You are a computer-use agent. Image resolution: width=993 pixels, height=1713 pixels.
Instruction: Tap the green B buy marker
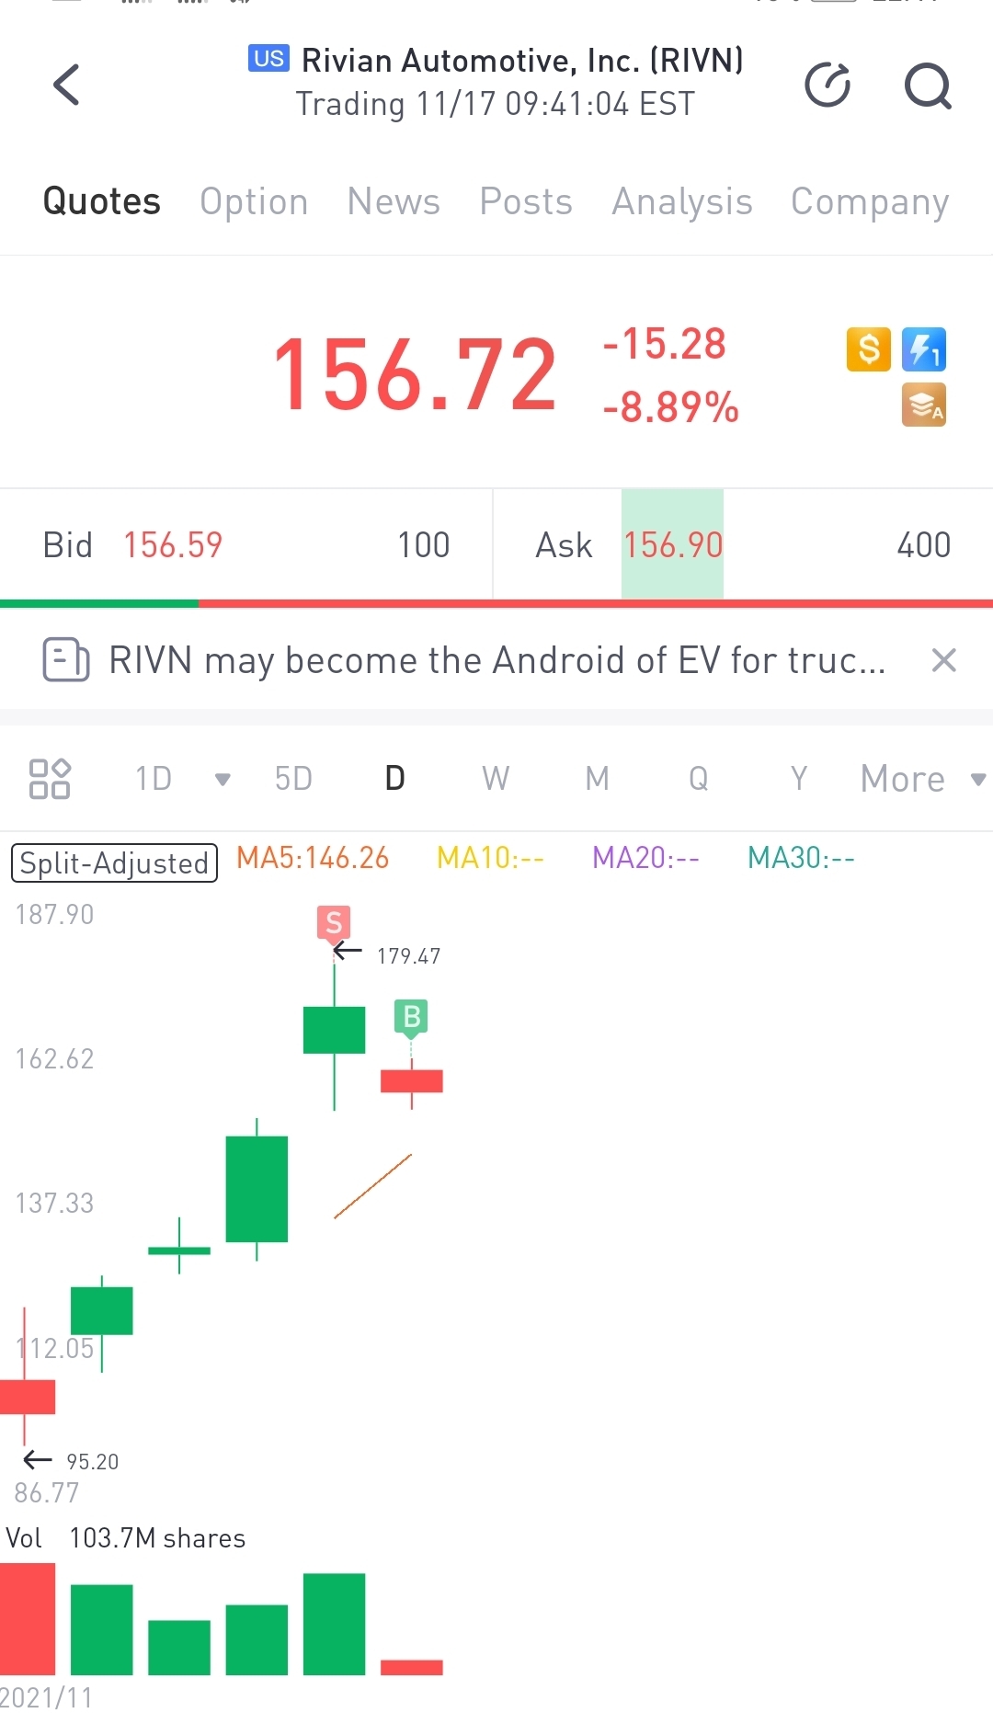click(x=411, y=1016)
